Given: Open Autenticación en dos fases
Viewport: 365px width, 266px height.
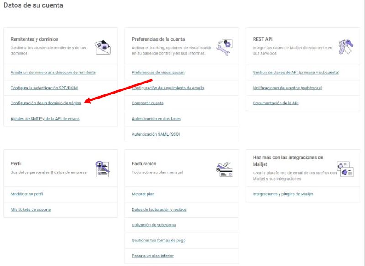Looking at the screenshot, I should (156, 119).
